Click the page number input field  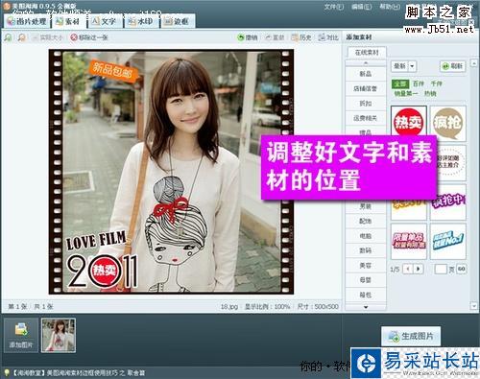click(441, 269)
